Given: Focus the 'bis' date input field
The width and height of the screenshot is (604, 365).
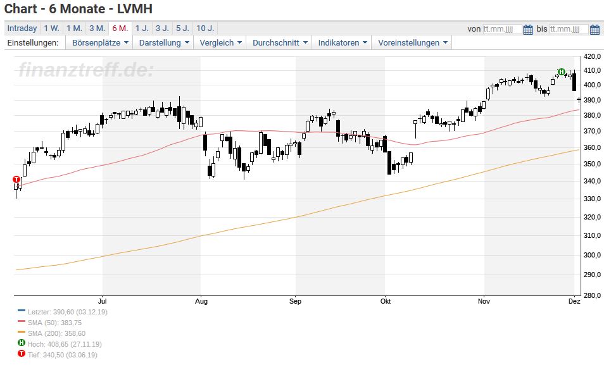Looking at the screenshot, I should click(x=569, y=29).
